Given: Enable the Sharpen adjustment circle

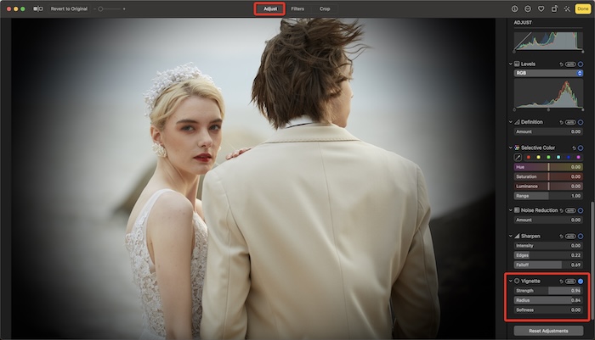Looking at the screenshot, I should 581,237.
